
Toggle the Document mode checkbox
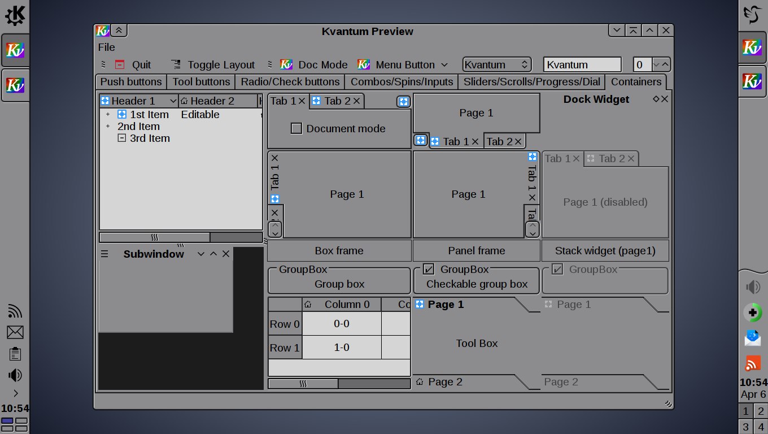[x=296, y=128]
